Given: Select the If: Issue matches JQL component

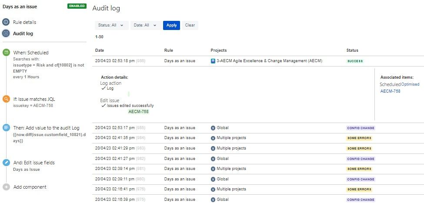Looking at the screenshot, I should click(x=34, y=99).
